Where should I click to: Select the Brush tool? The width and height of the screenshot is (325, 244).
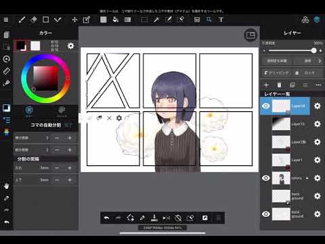(x=22, y=20)
